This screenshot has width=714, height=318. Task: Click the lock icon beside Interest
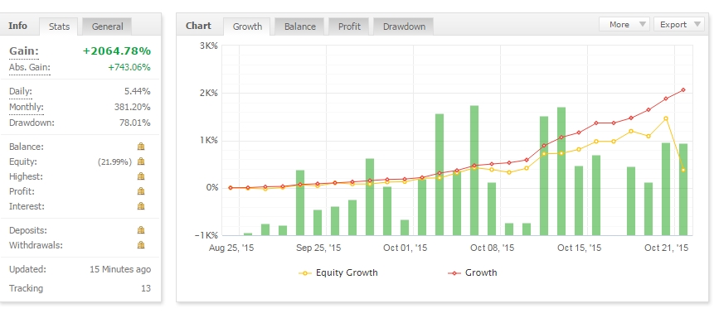coord(141,206)
